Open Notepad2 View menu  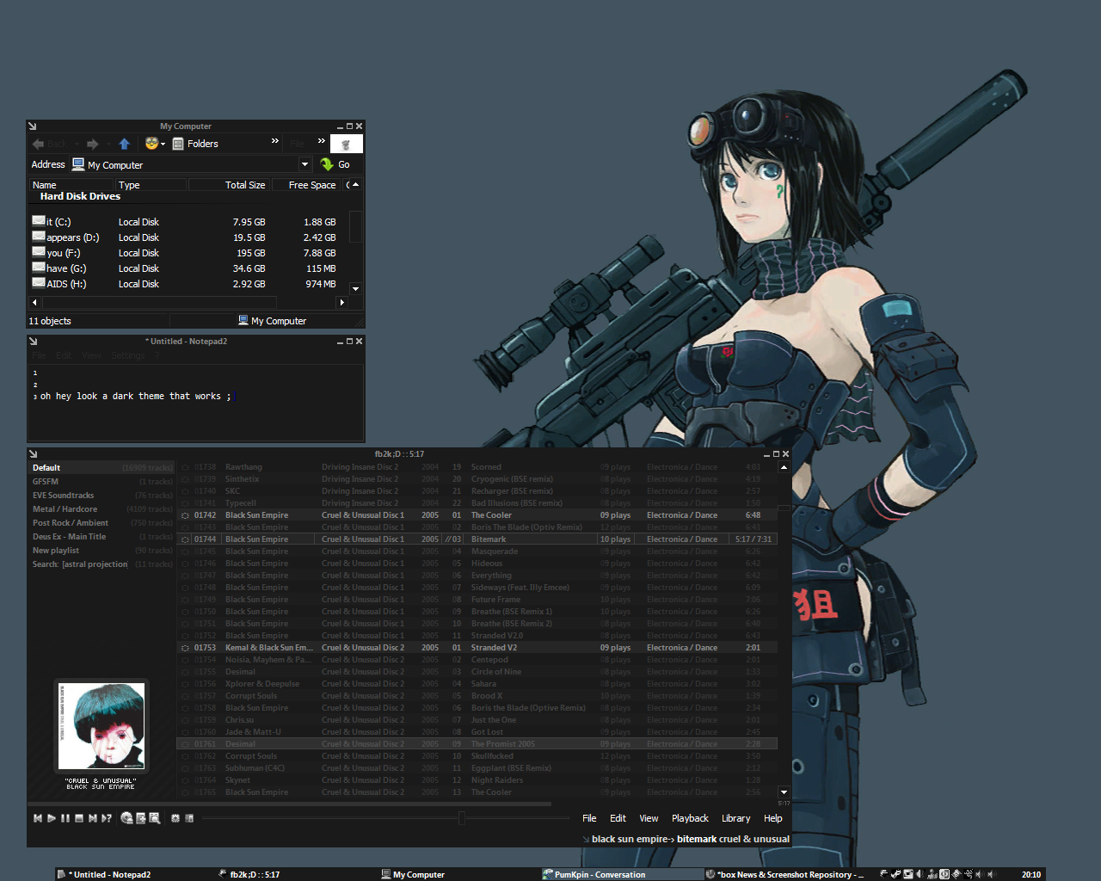click(x=91, y=355)
